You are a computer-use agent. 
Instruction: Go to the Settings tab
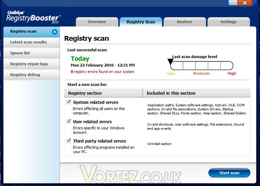(228, 22)
